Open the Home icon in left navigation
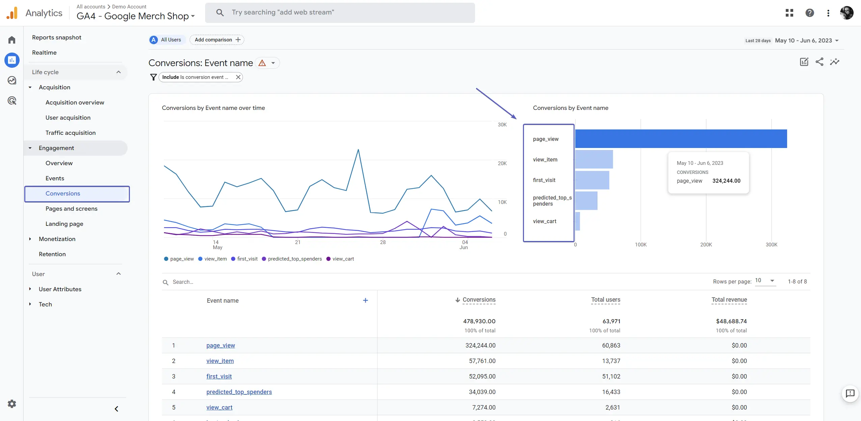The image size is (861, 421). (12, 39)
